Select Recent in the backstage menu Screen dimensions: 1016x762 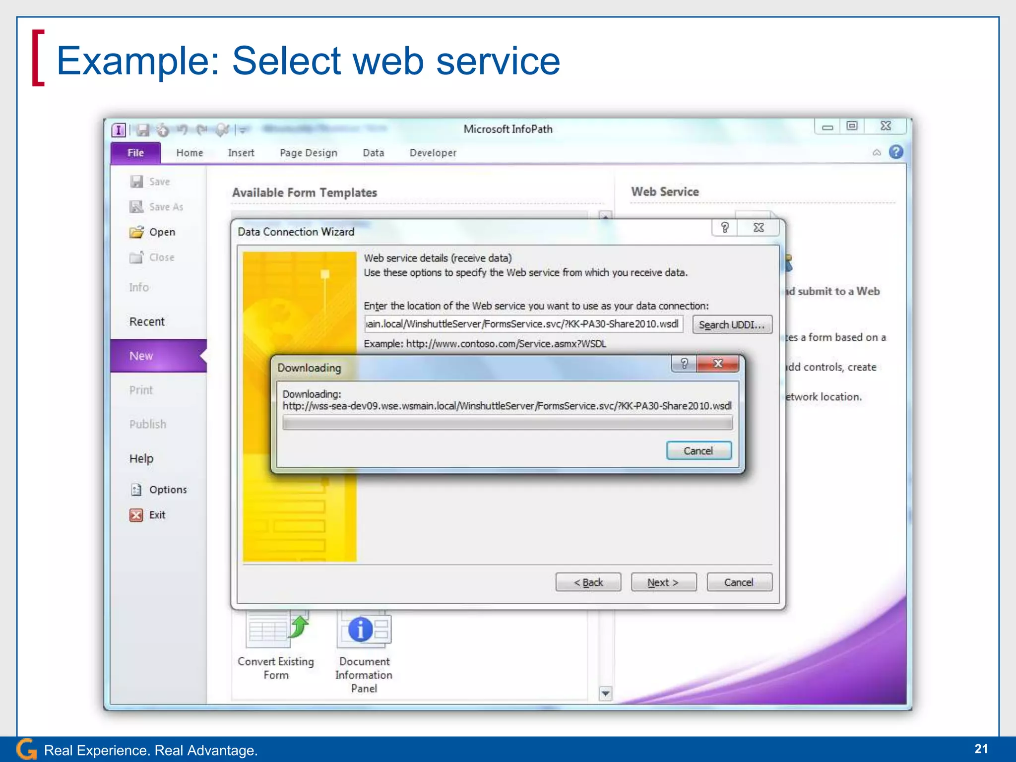click(147, 321)
